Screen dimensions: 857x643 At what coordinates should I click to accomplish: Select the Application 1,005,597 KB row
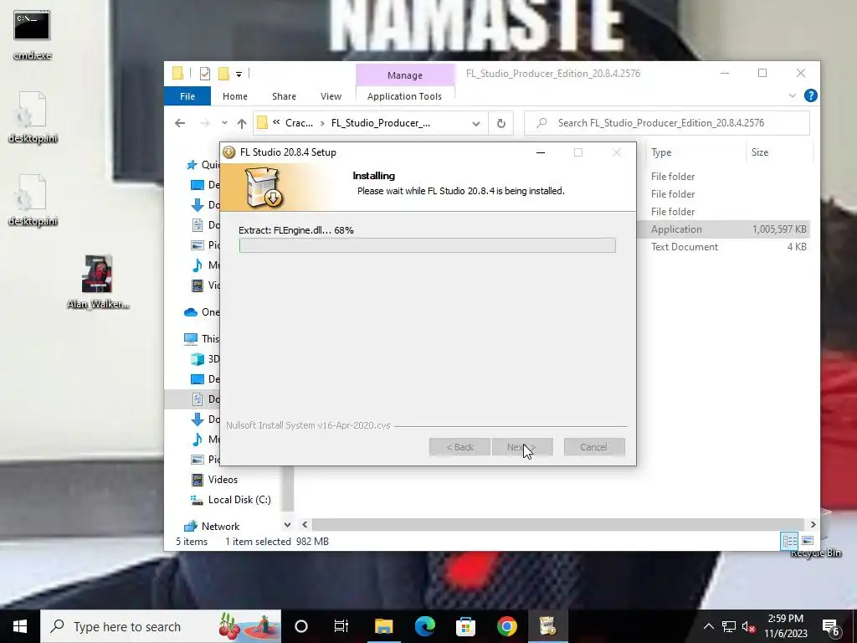(723, 229)
